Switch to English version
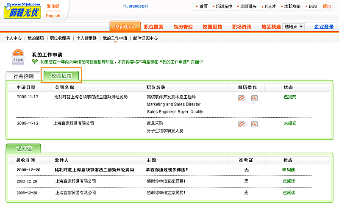Viewport: 339px width, 205px height. [53, 16]
